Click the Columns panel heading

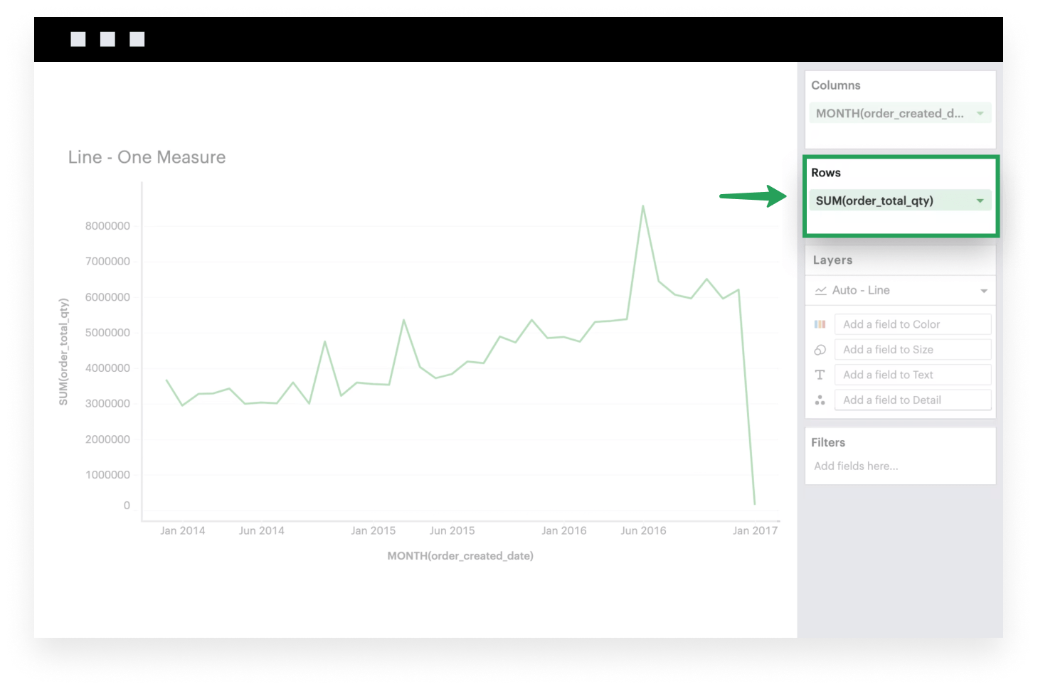(x=836, y=85)
